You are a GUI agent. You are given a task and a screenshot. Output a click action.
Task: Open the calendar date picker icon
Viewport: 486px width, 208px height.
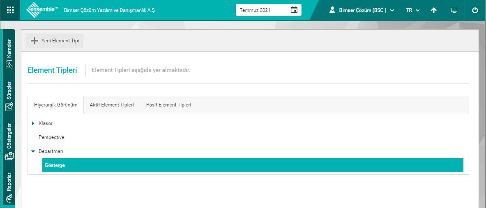tap(294, 10)
